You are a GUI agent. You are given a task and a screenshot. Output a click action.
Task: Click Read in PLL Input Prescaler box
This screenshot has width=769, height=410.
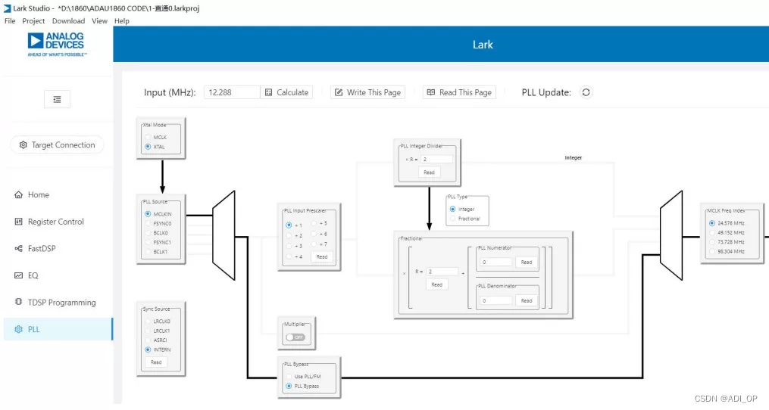point(322,256)
